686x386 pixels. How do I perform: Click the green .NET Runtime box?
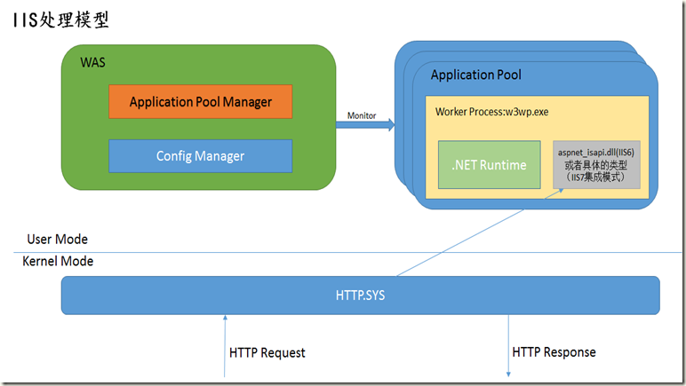(x=489, y=164)
